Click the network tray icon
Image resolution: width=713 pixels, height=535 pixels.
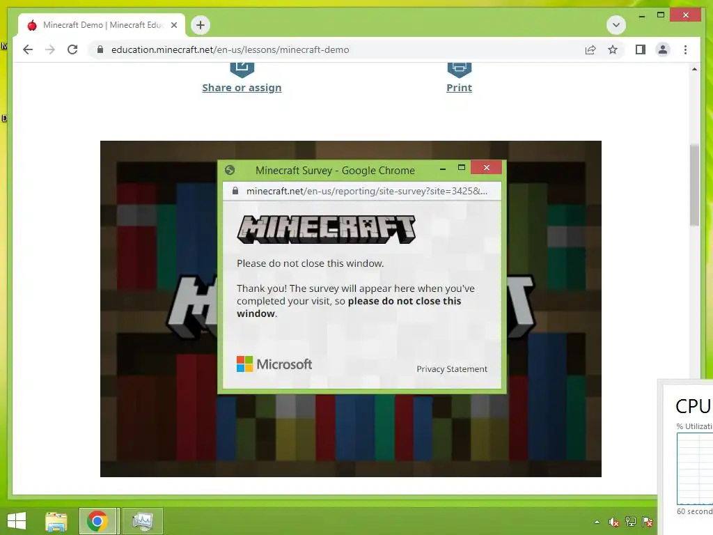coord(631,522)
